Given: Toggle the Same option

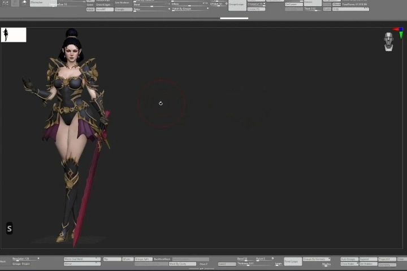Looking at the screenshot, I should (x=90, y=5).
